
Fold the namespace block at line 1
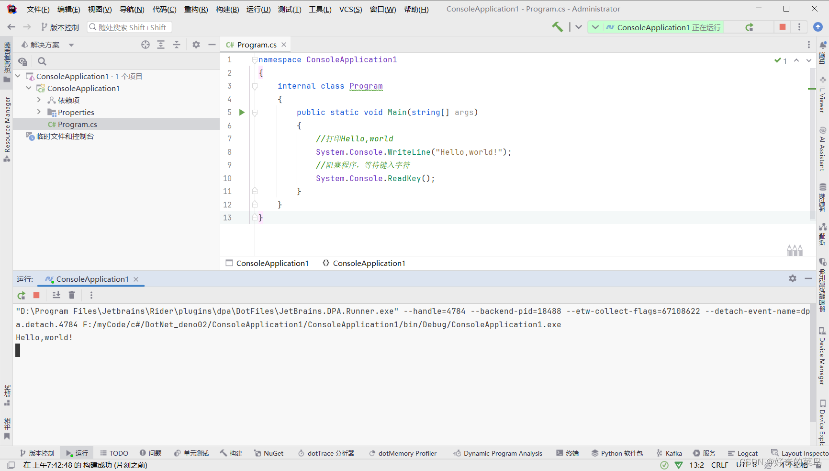[255, 60]
